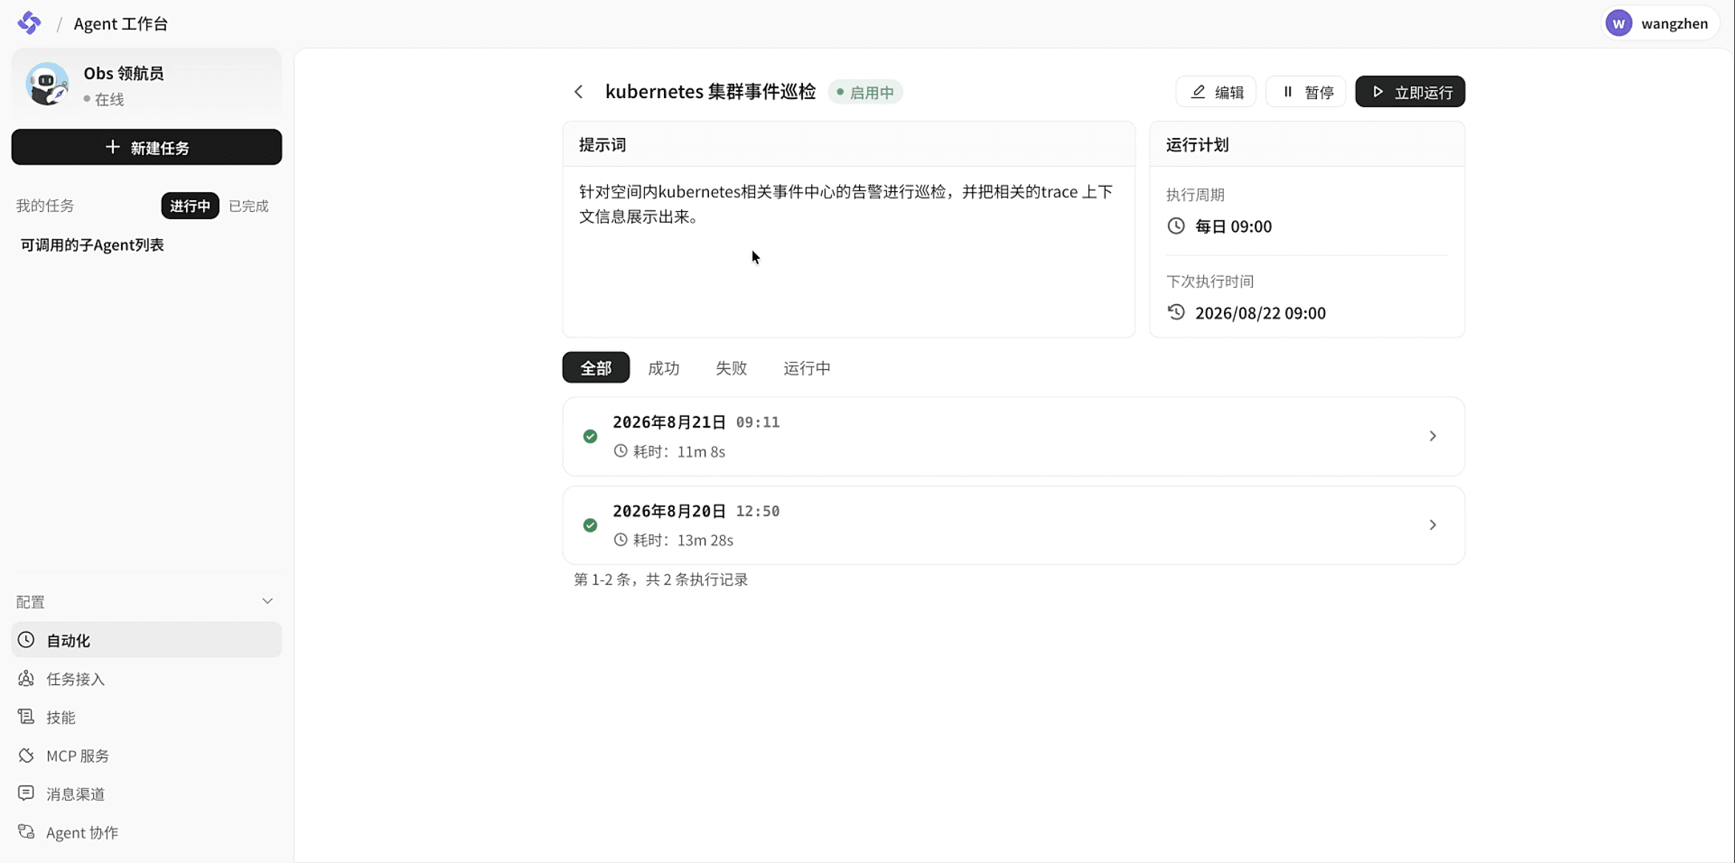Screen dimensions: 1735x863
Task: Click plus icon on 新建任务
Action: (112, 147)
